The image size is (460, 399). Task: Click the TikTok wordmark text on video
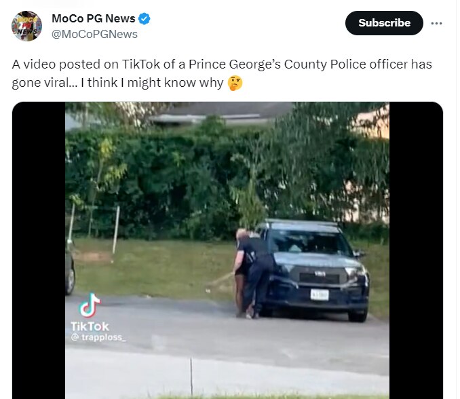pos(90,326)
